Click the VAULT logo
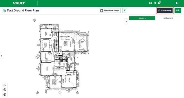 pyautogui.click(x=19, y=3)
